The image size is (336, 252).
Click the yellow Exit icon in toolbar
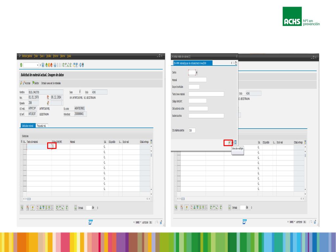pos(49,65)
